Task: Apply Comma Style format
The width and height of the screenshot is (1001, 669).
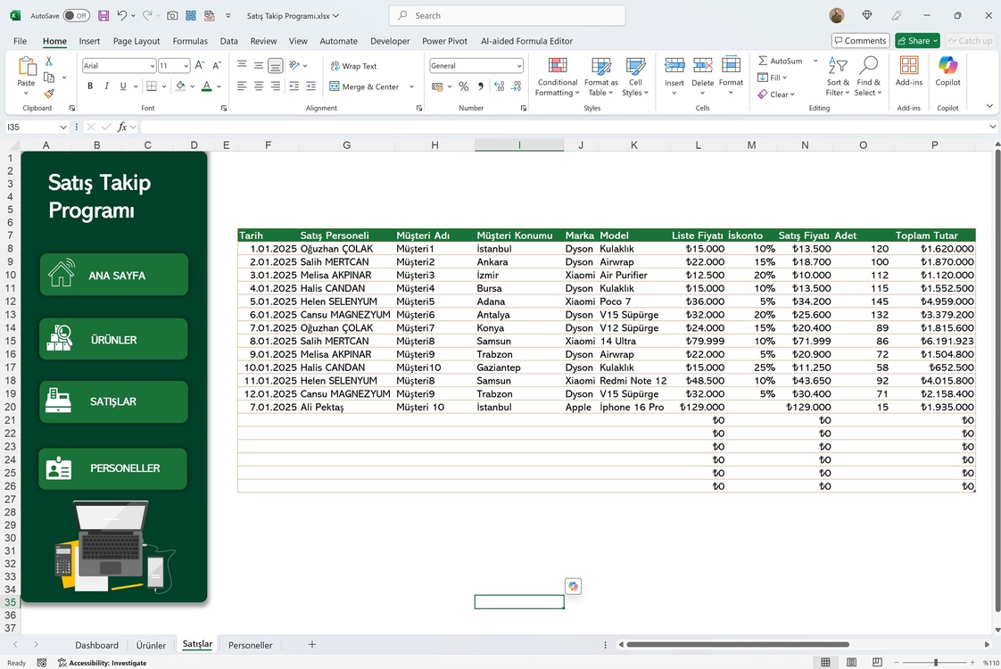Action: (x=480, y=87)
